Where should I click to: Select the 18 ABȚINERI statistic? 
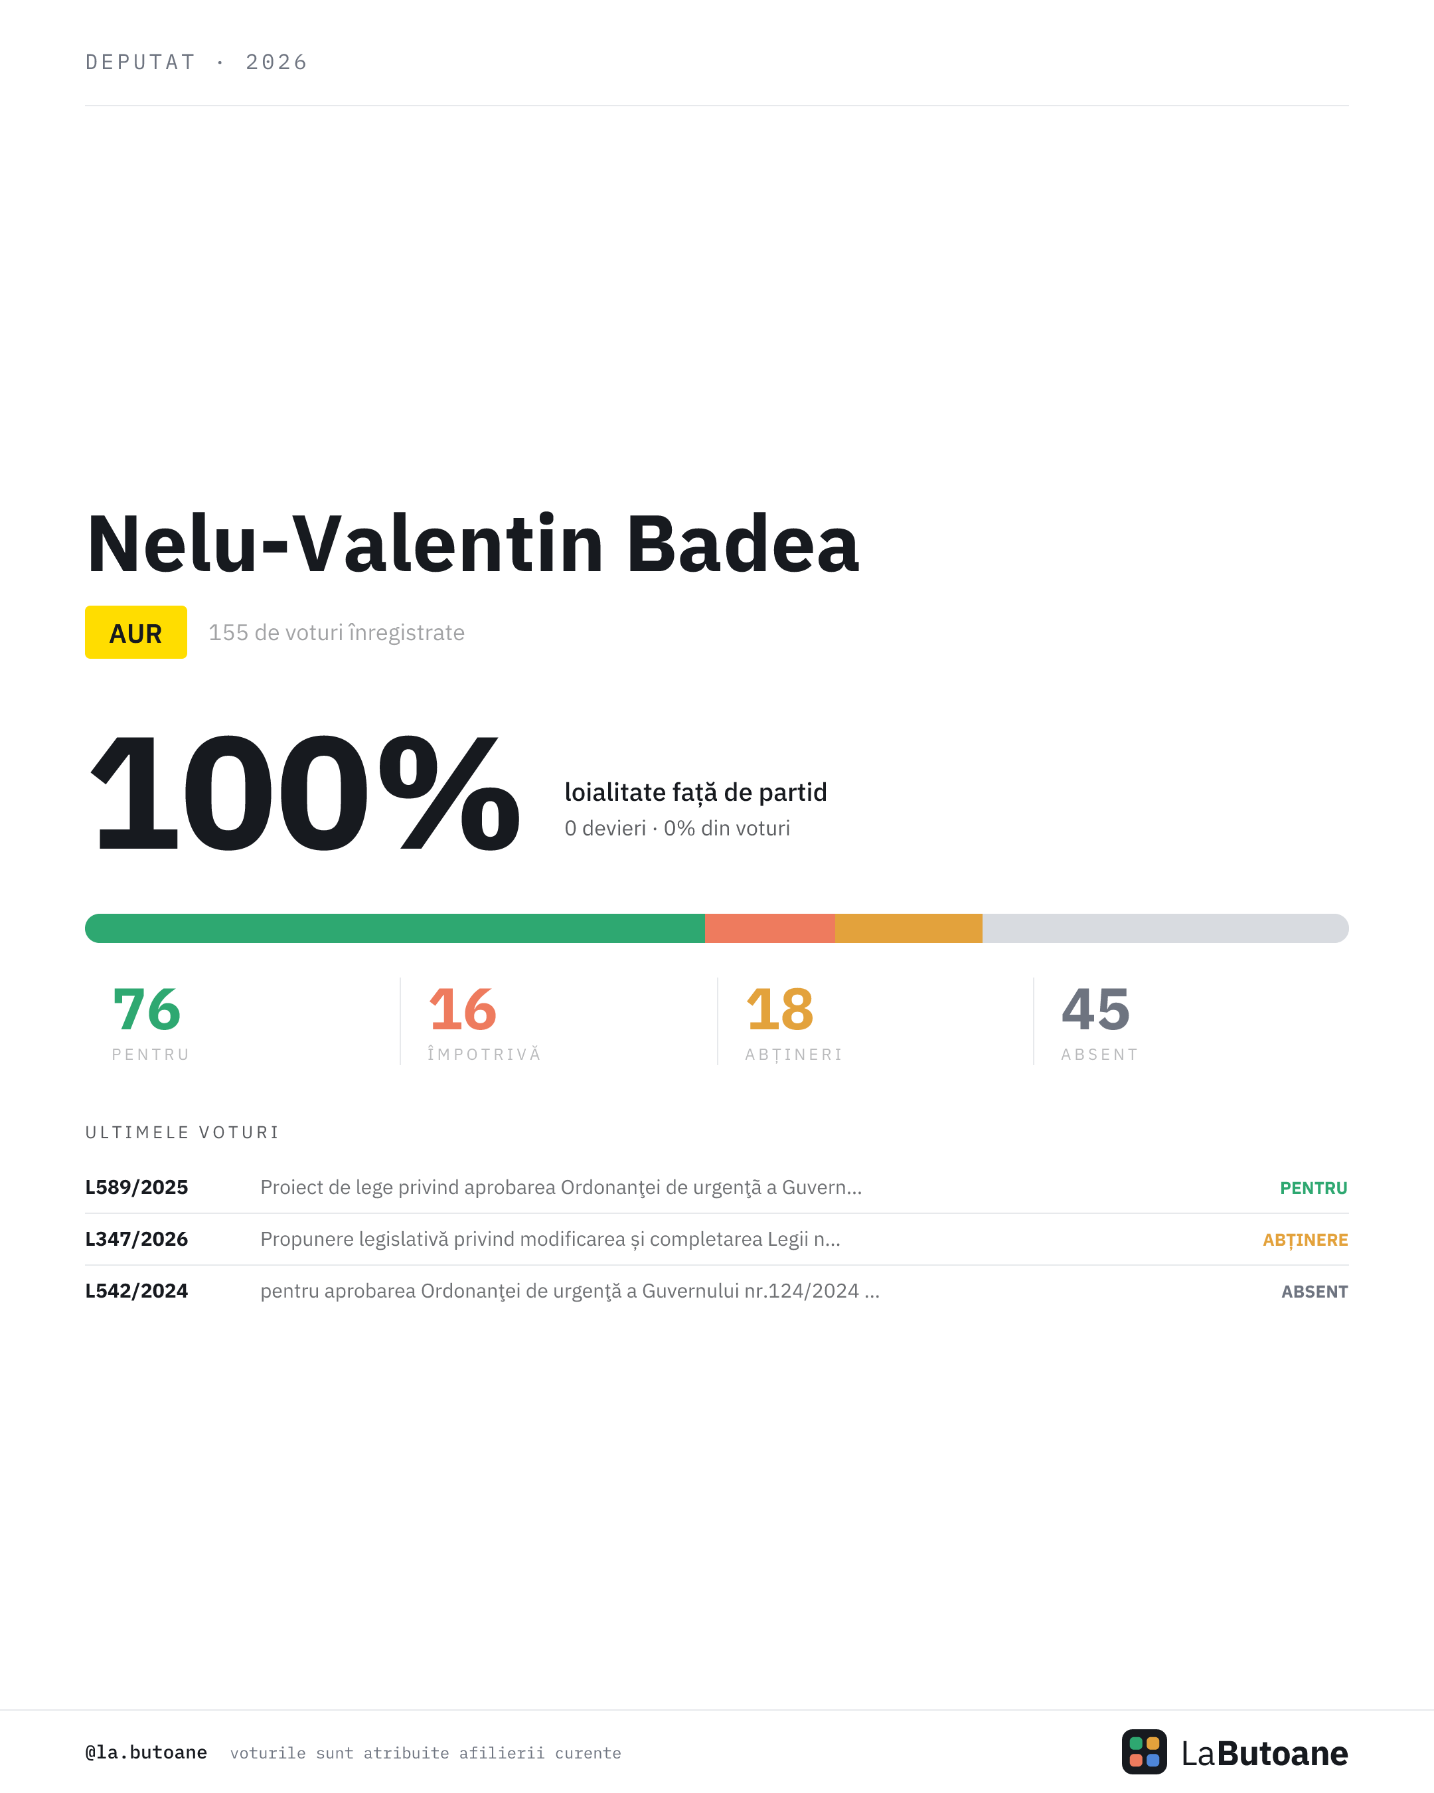(x=794, y=1023)
